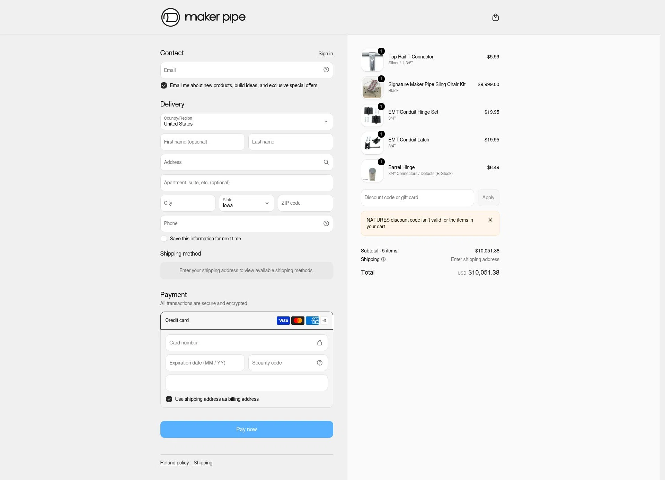The image size is (665, 480).
Task: Click the Card number lock icon
Action: [320, 343]
